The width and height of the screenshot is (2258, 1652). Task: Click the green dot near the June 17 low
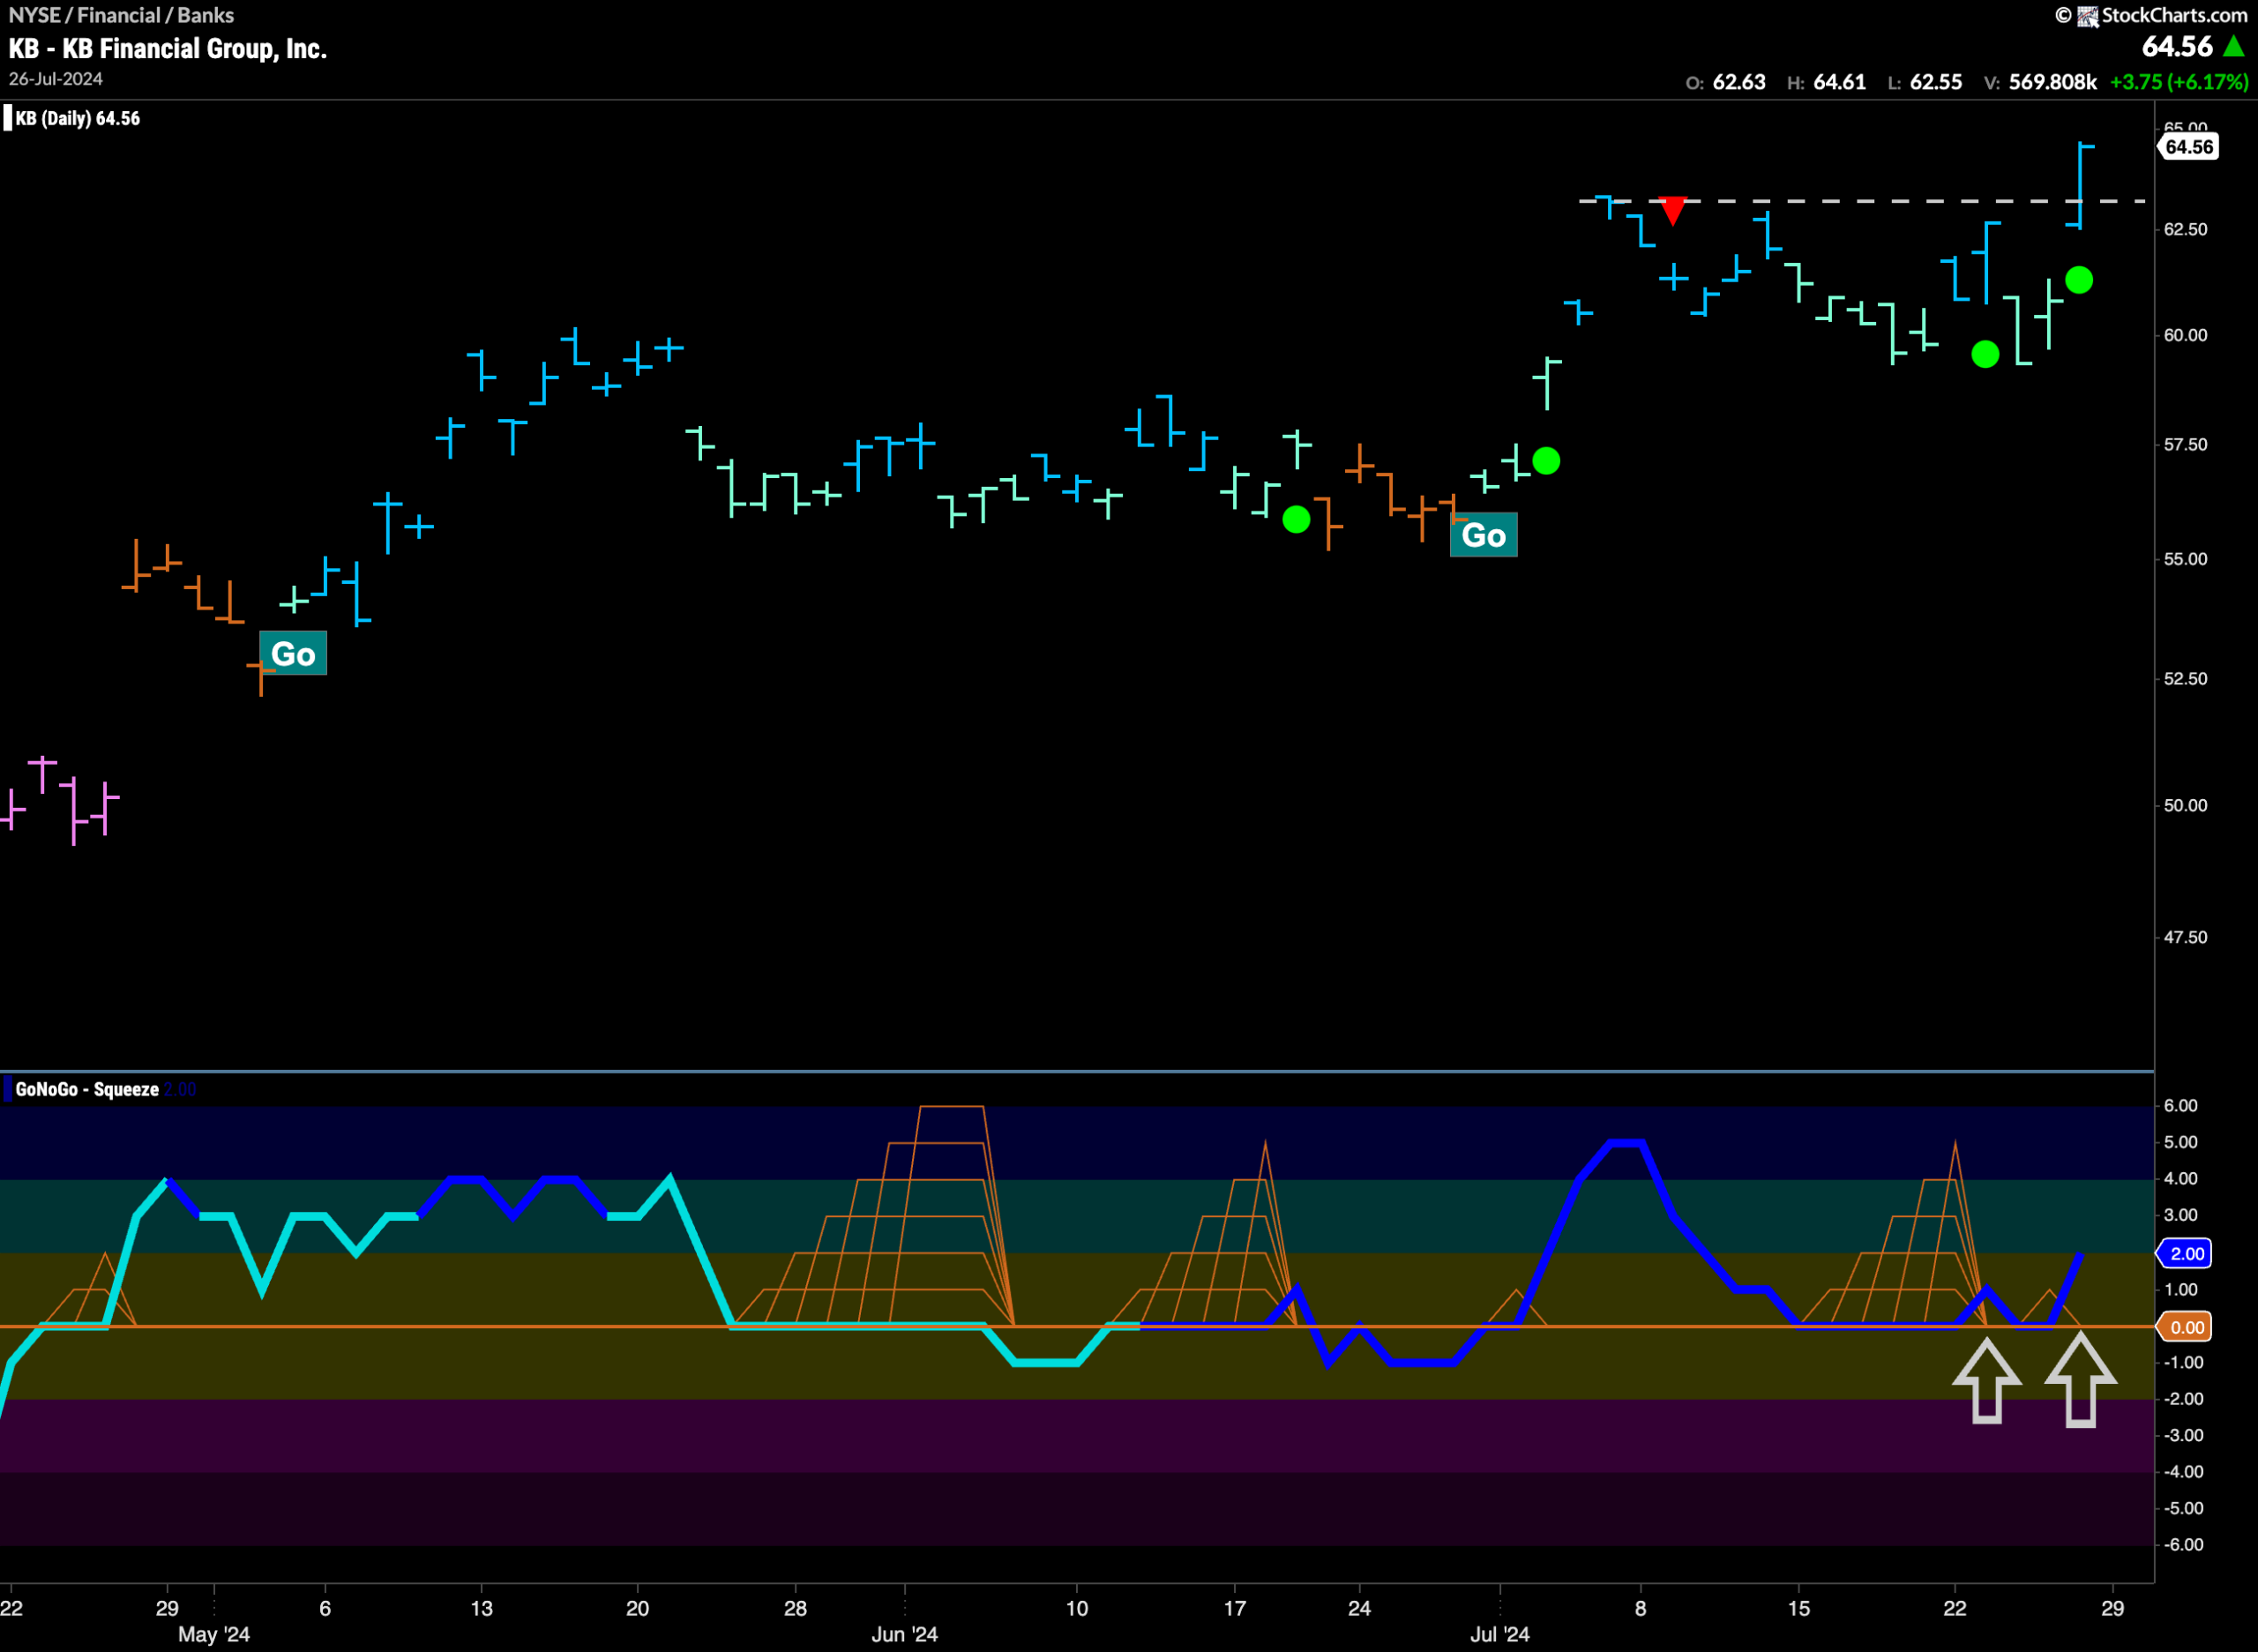pos(1296,520)
